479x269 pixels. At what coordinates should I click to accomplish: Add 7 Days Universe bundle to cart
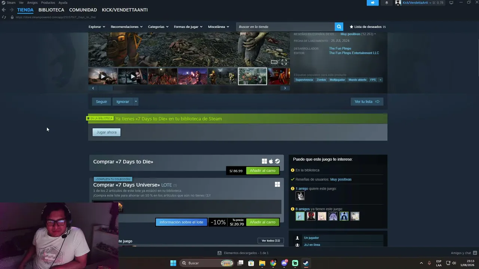[263, 222]
